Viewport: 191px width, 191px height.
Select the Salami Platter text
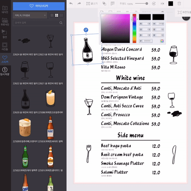pos(115,172)
